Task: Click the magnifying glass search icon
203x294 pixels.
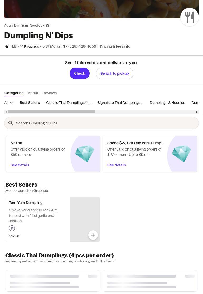Action: 11,123
